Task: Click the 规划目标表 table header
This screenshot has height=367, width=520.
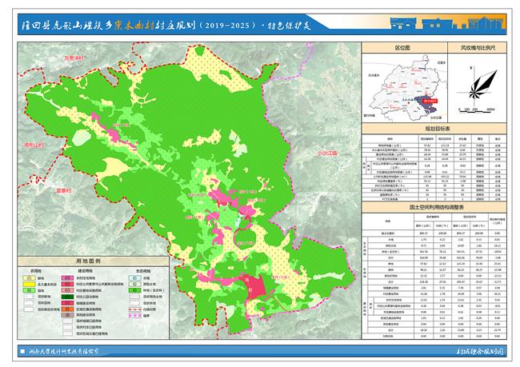Action: coord(438,128)
